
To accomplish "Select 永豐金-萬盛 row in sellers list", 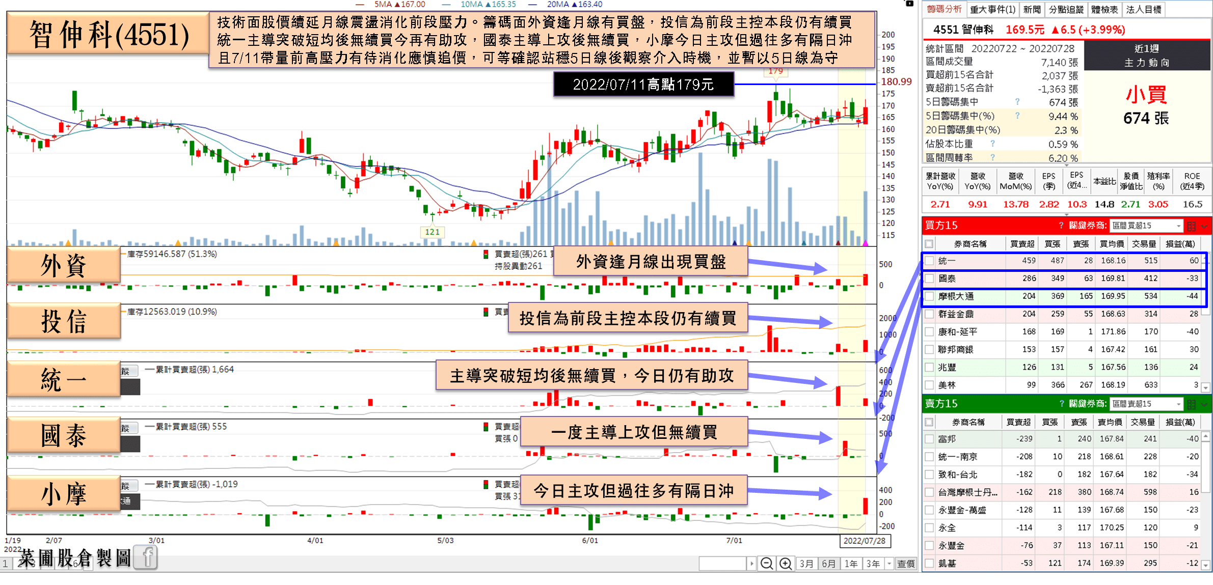I will [x=1062, y=510].
